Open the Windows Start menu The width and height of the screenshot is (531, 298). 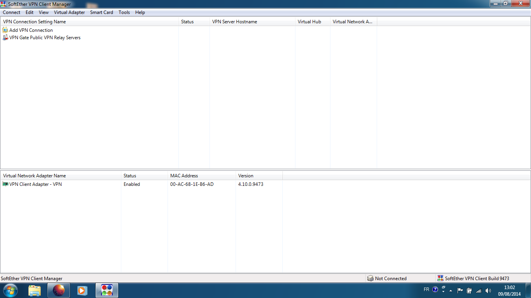tap(10, 290)
